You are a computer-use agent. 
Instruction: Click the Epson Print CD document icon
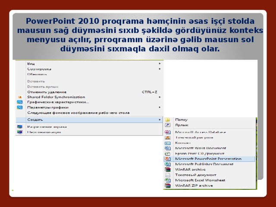click(168, 154)
